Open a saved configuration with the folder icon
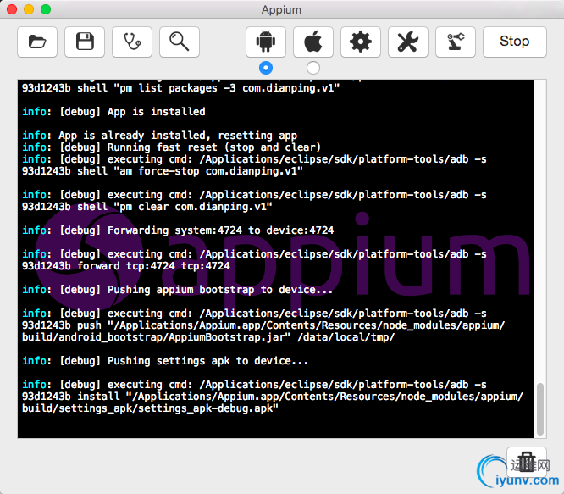Screen dimensions: 564x494 click(x=37, y=42)
